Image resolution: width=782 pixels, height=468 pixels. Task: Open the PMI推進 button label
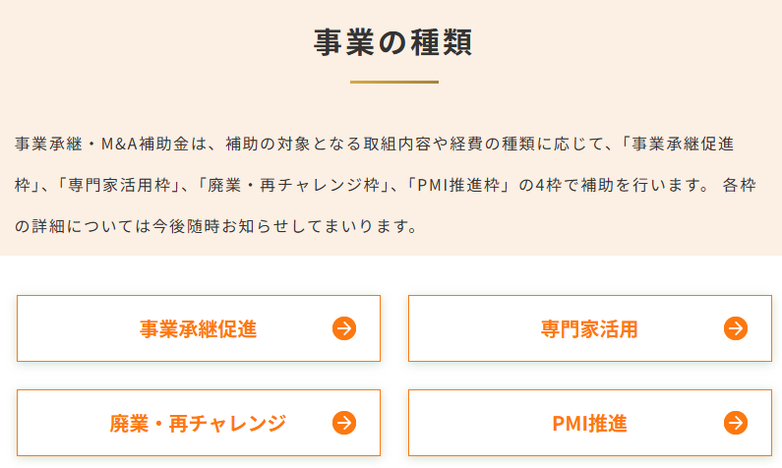(589, 424)
